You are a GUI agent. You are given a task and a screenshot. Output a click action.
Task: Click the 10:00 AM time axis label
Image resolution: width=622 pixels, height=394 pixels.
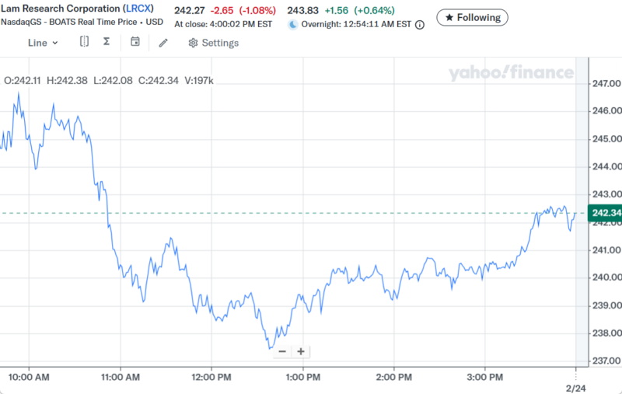(x=31, y=377)
